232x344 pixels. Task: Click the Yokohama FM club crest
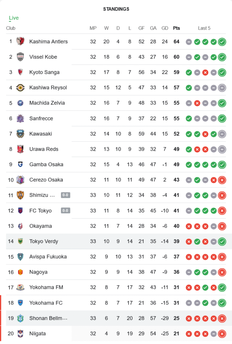pyautogui.click(x=21, y=287)
